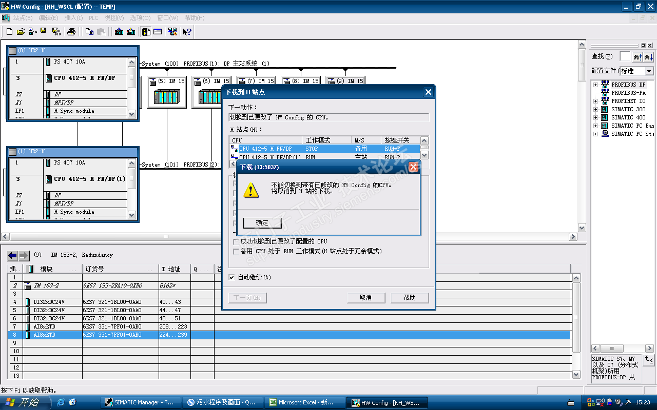Open the PLC menu
This screenshot has height=410, width=657.
(x=93, y=18)
